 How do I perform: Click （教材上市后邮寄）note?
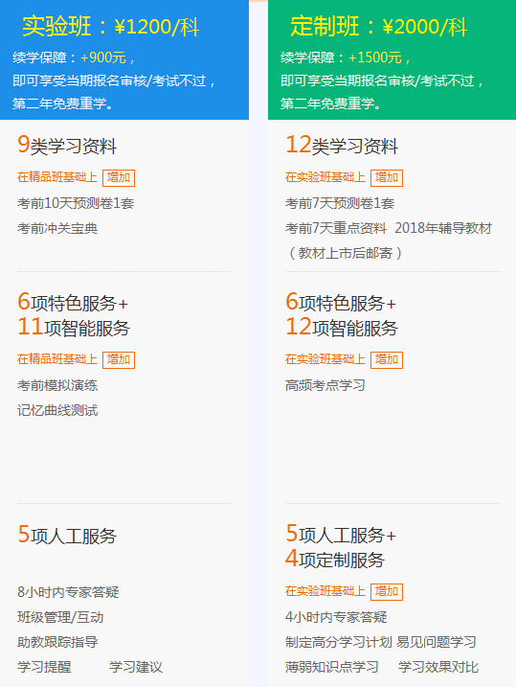tap(346, 253)
